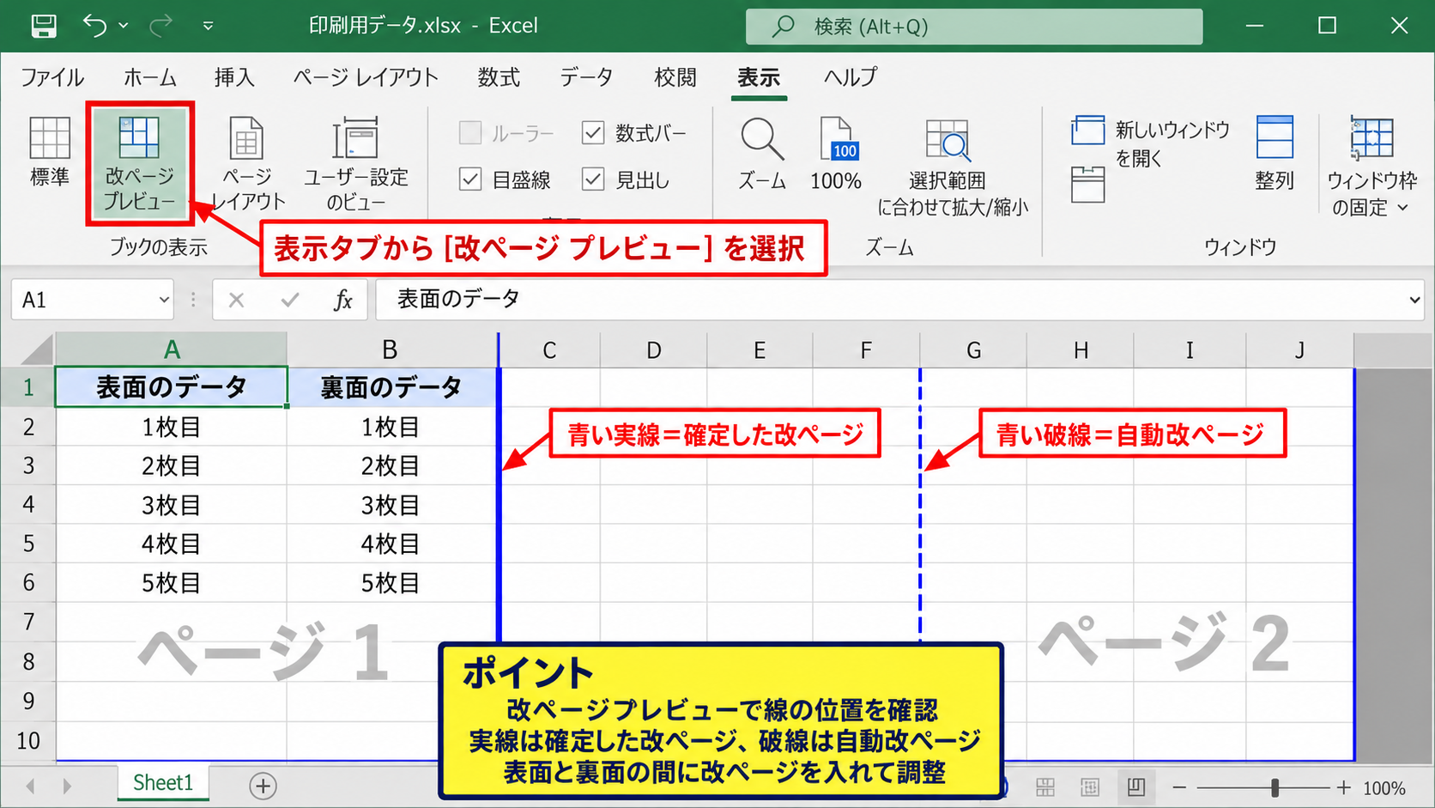Open 新しいウィンドウを開く
This screenshot has height=808, width=1435.
[1150, 143]
